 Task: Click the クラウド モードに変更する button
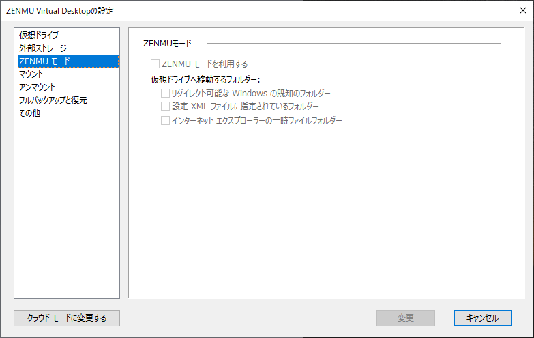(x=67, y=318)
